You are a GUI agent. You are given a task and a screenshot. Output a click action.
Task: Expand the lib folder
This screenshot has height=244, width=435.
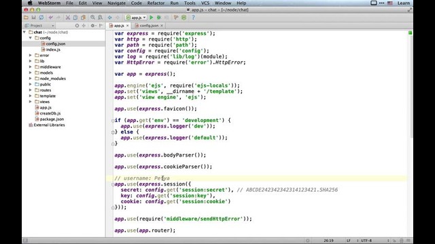(31, 61)
